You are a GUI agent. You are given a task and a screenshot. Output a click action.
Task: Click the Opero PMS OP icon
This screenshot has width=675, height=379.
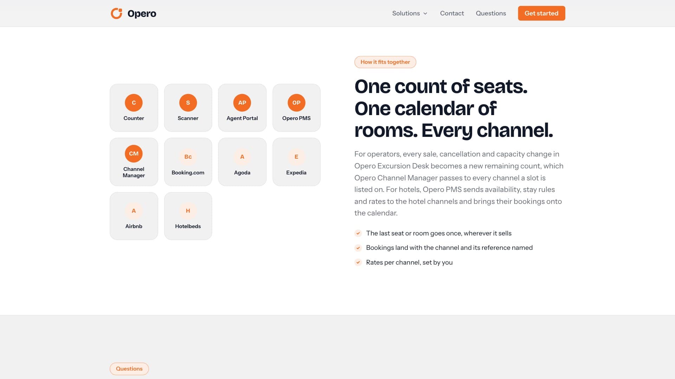coord(296,103)
